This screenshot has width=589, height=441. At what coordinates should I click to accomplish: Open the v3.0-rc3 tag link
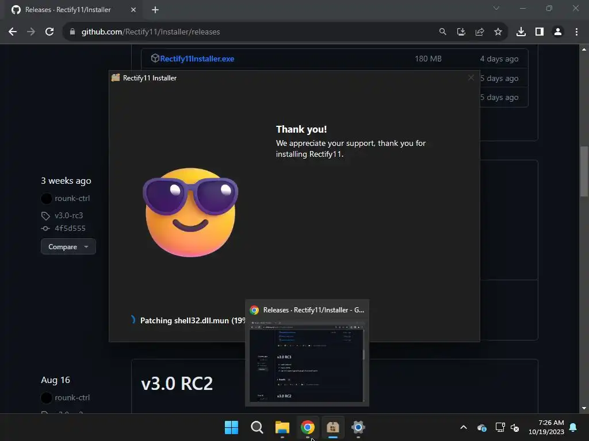[69, 216]
